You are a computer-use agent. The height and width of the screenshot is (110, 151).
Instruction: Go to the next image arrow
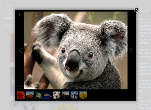(x=131, y=50)
